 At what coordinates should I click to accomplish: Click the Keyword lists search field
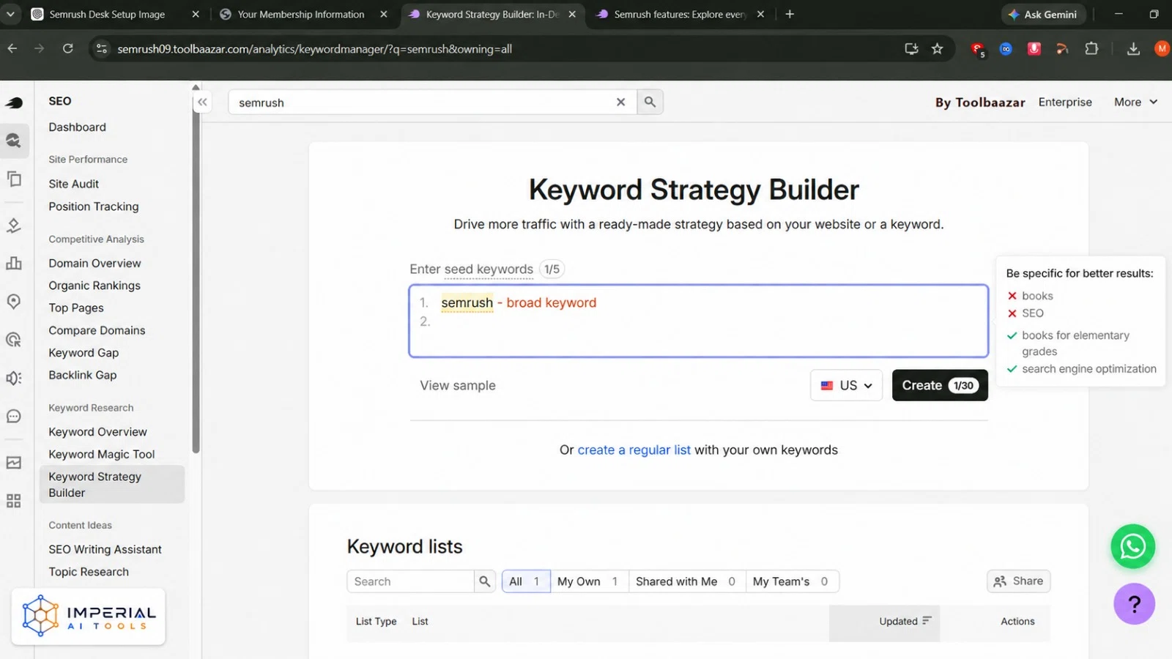point(410,581)
